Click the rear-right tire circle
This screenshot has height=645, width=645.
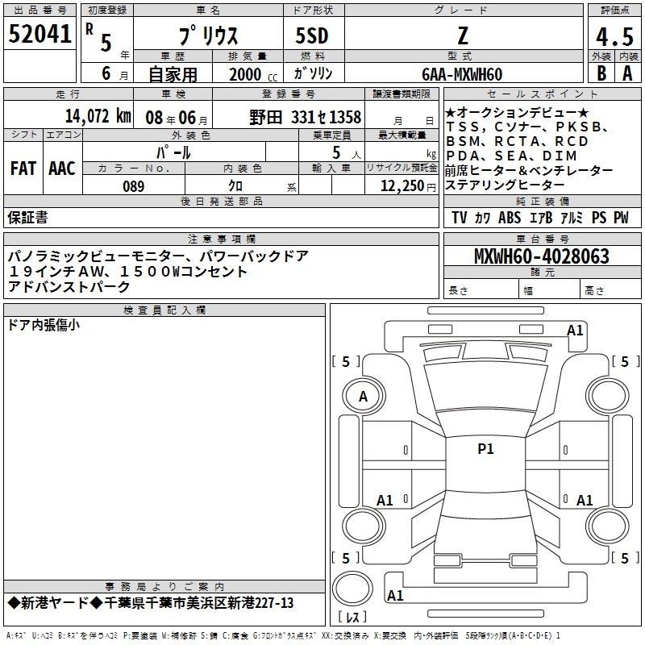coord(608,526)
